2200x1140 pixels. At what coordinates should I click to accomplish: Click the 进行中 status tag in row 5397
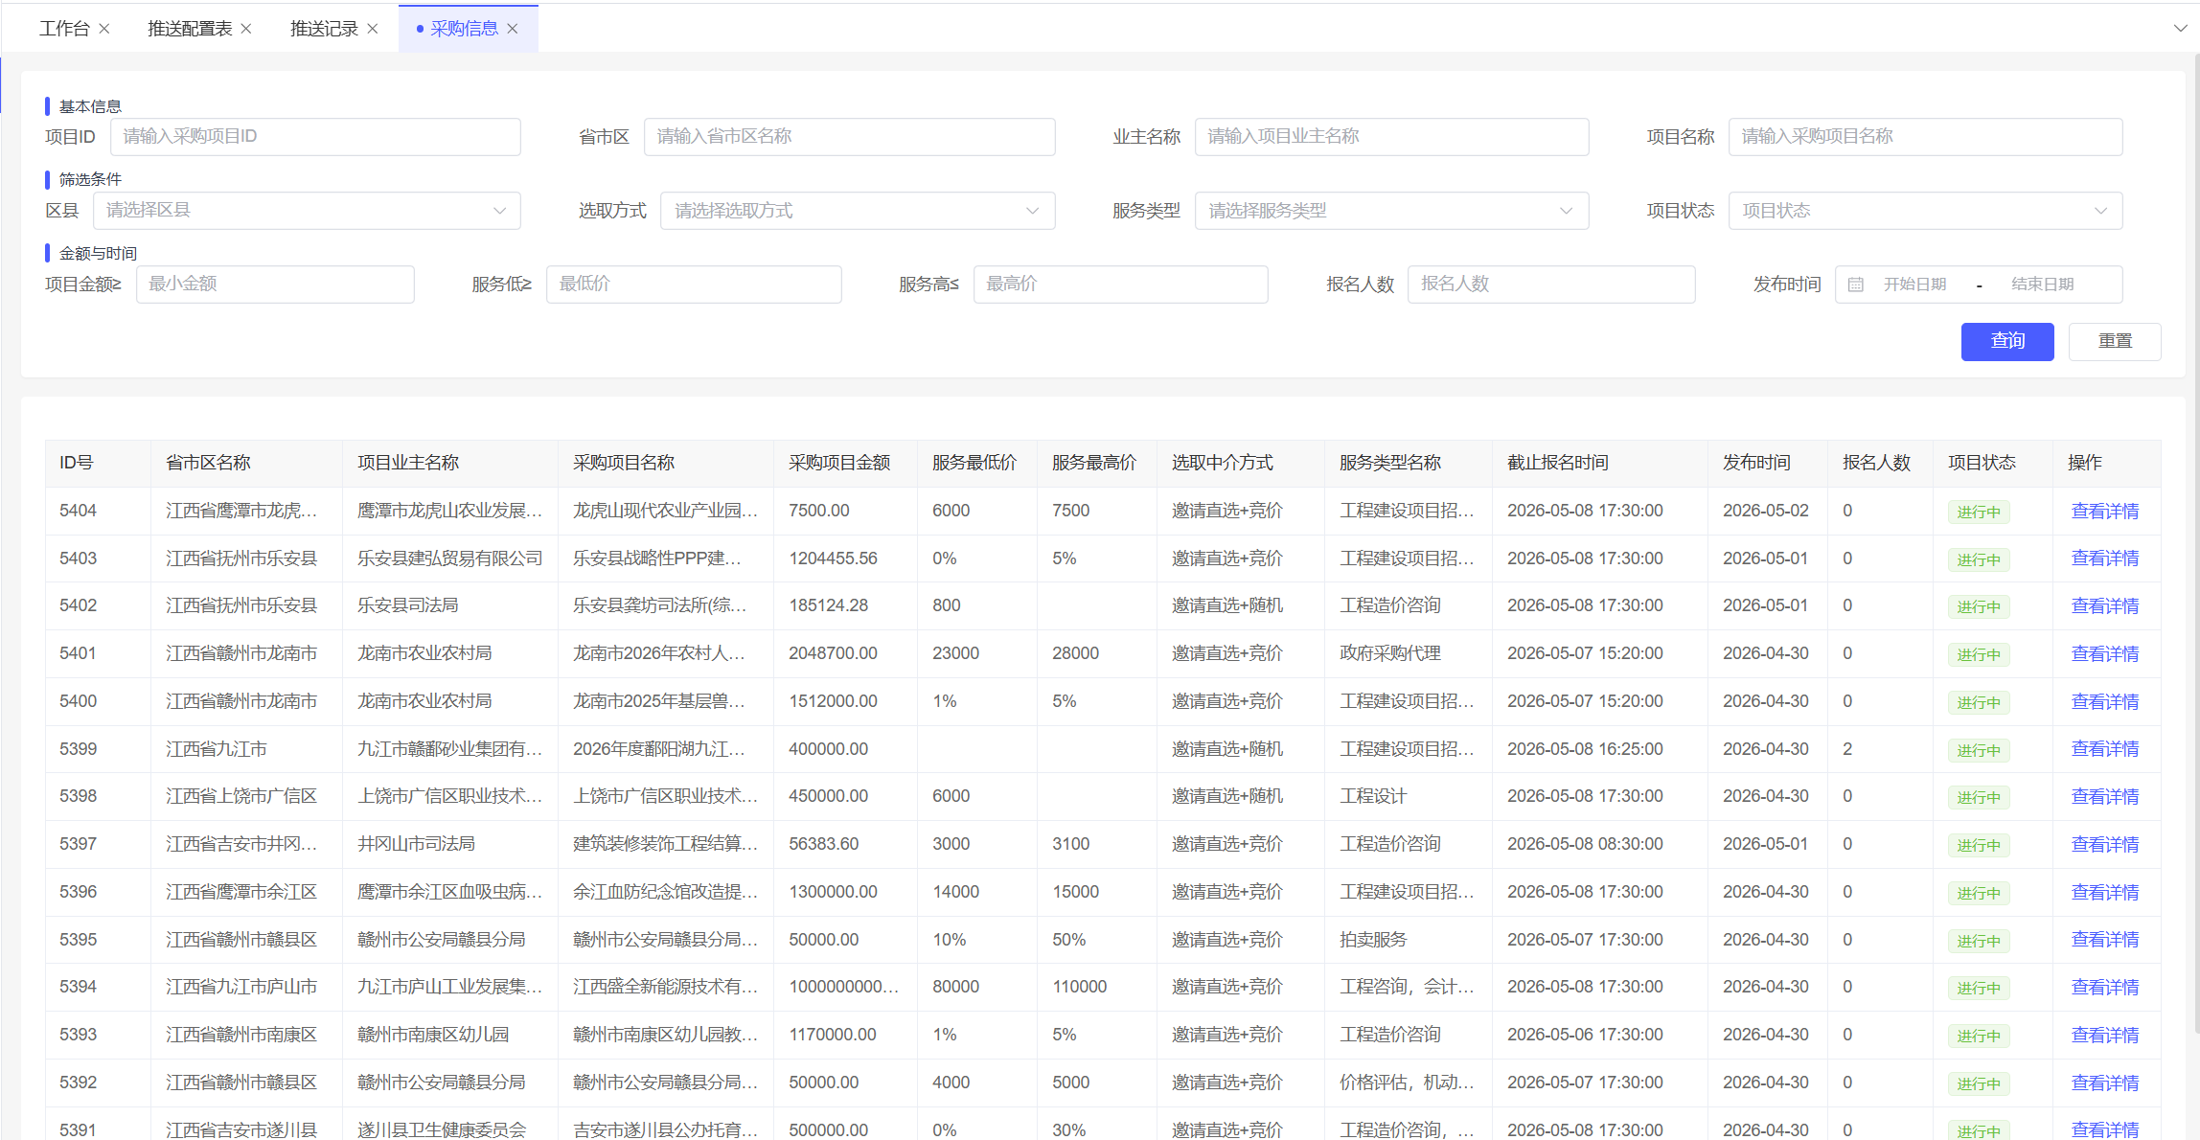point(1979,845)
